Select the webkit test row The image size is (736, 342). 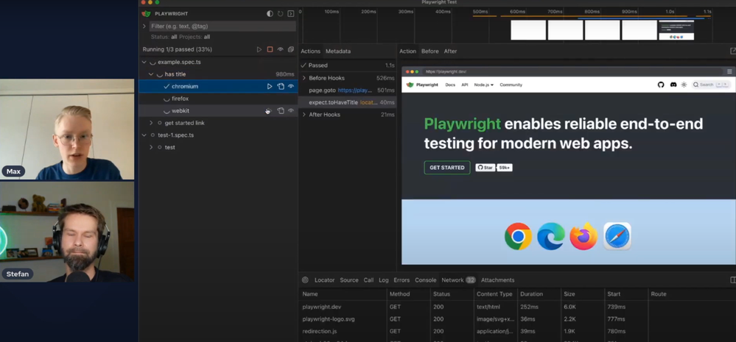(x=218, y=110)
